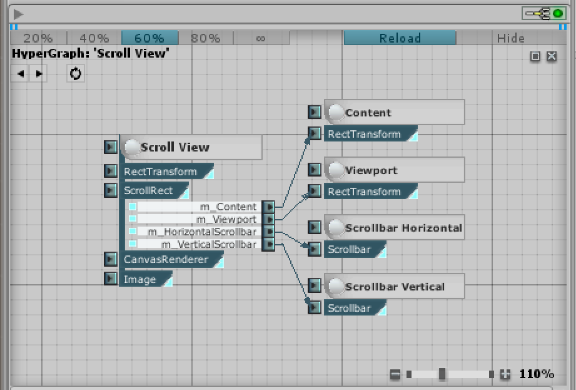
Task: Click the Hide button
Action: [510, 38]
